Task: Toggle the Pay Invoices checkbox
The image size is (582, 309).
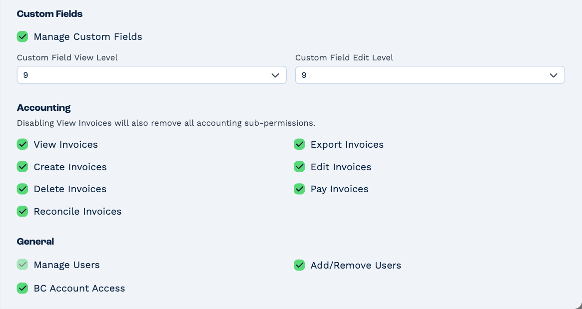Action: click(299, 189)
